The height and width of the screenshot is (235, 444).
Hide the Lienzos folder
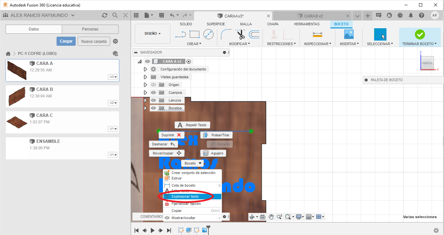click(153, 100)
